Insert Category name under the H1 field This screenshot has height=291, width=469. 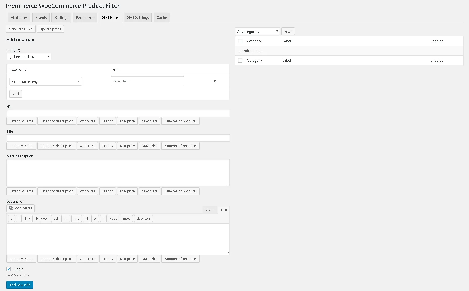point(22,121)
